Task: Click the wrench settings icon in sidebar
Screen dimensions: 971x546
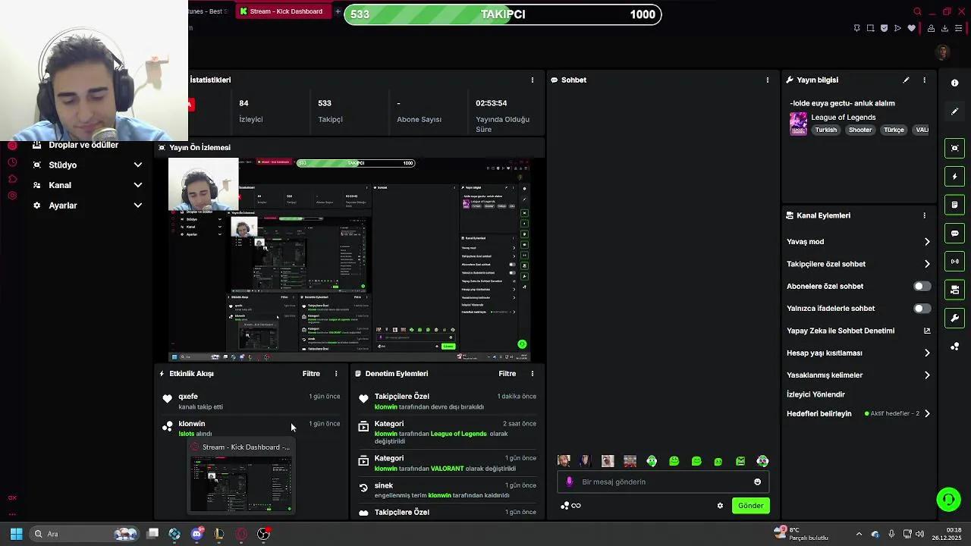Action: 954,318
